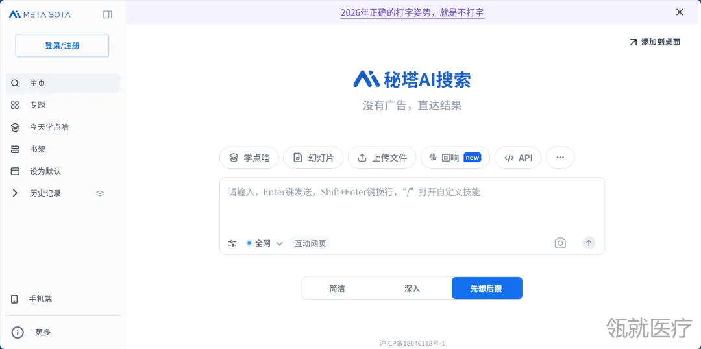
Task: Open the 全网 scope dropdown
Action: tap(265, 243)
